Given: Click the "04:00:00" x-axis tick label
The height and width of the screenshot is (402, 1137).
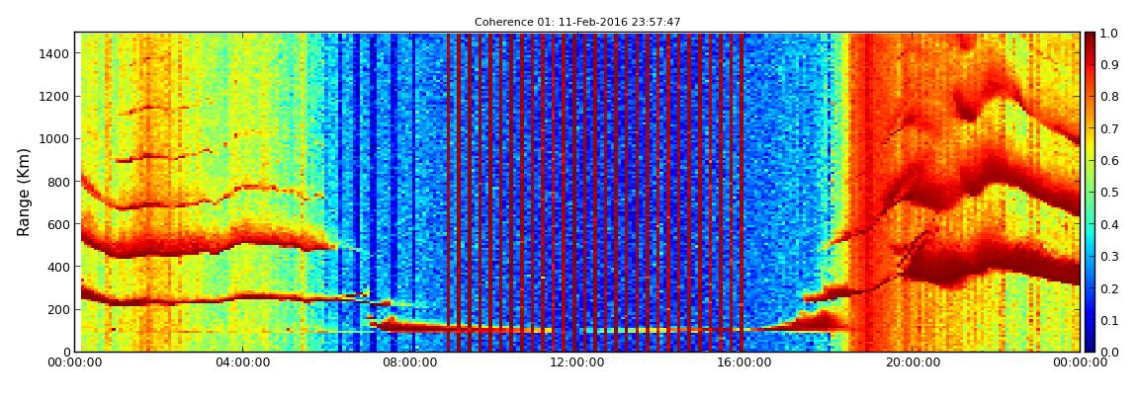Looking at the screenshot, I should pyautogui.click(x=242, y=362).
